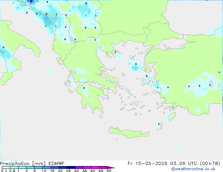Click the 35–40 mm violet legend swatch
The image size is (223, 172).
(87, 167)
